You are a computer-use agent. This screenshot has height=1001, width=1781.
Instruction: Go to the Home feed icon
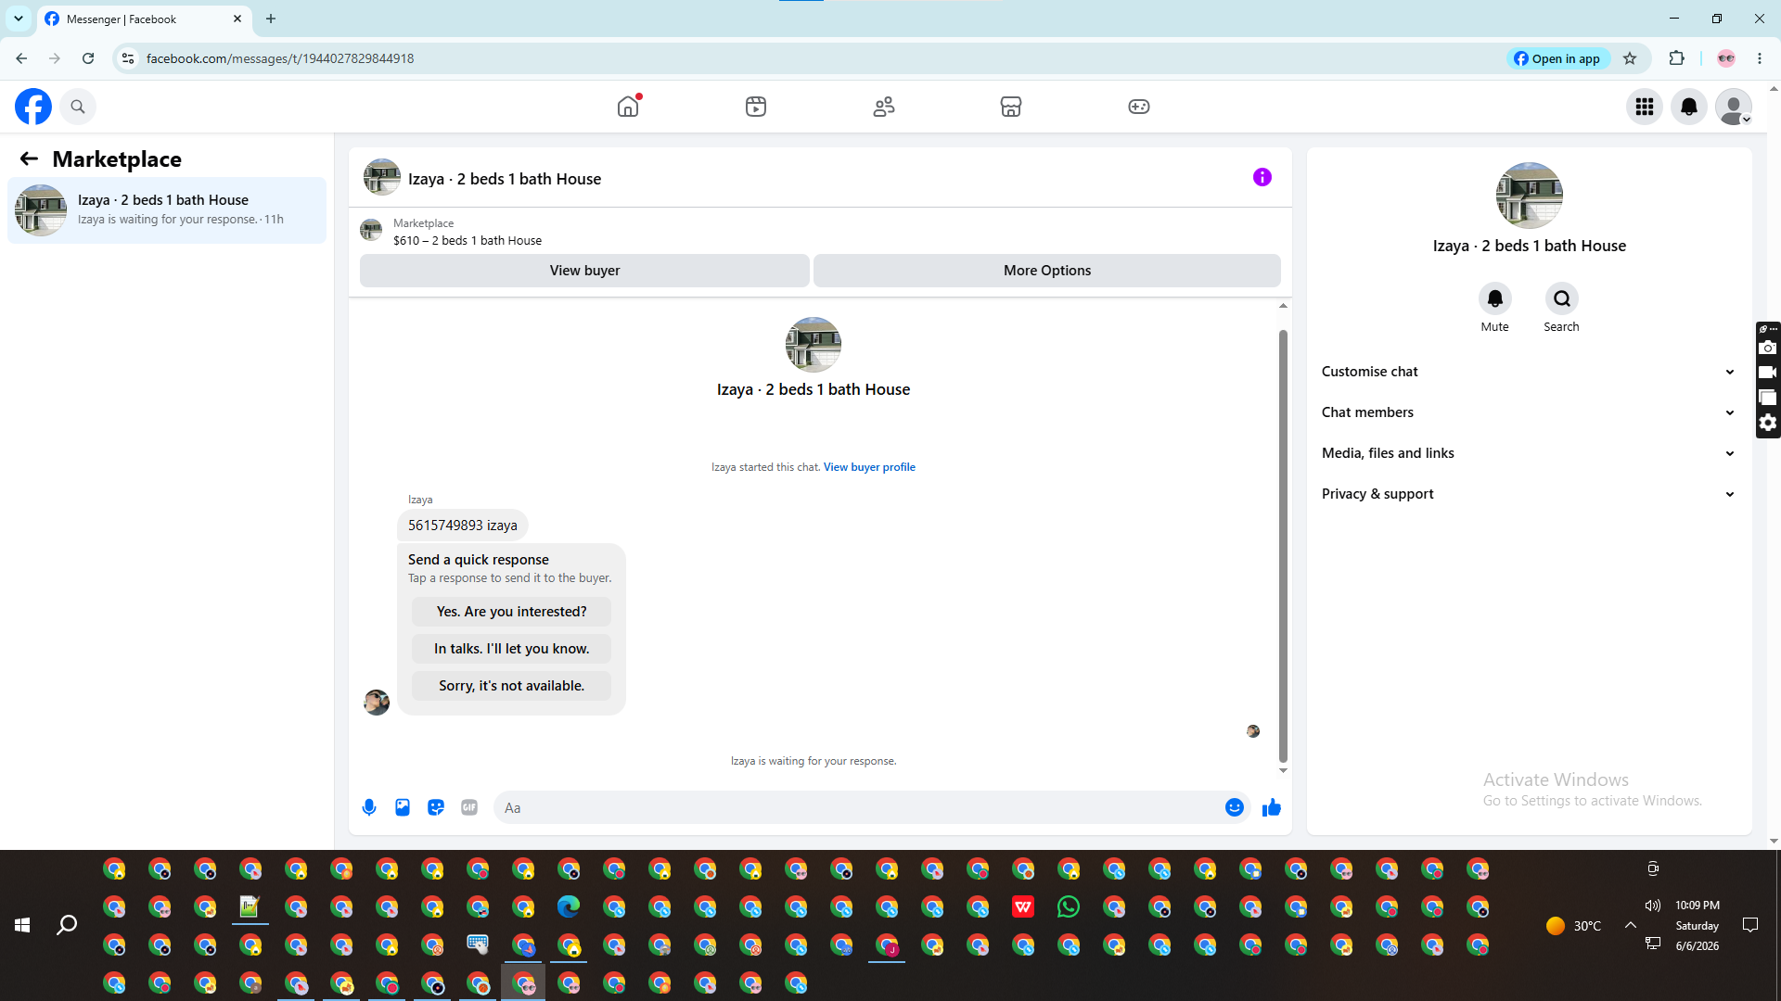(x=628, y=107)
